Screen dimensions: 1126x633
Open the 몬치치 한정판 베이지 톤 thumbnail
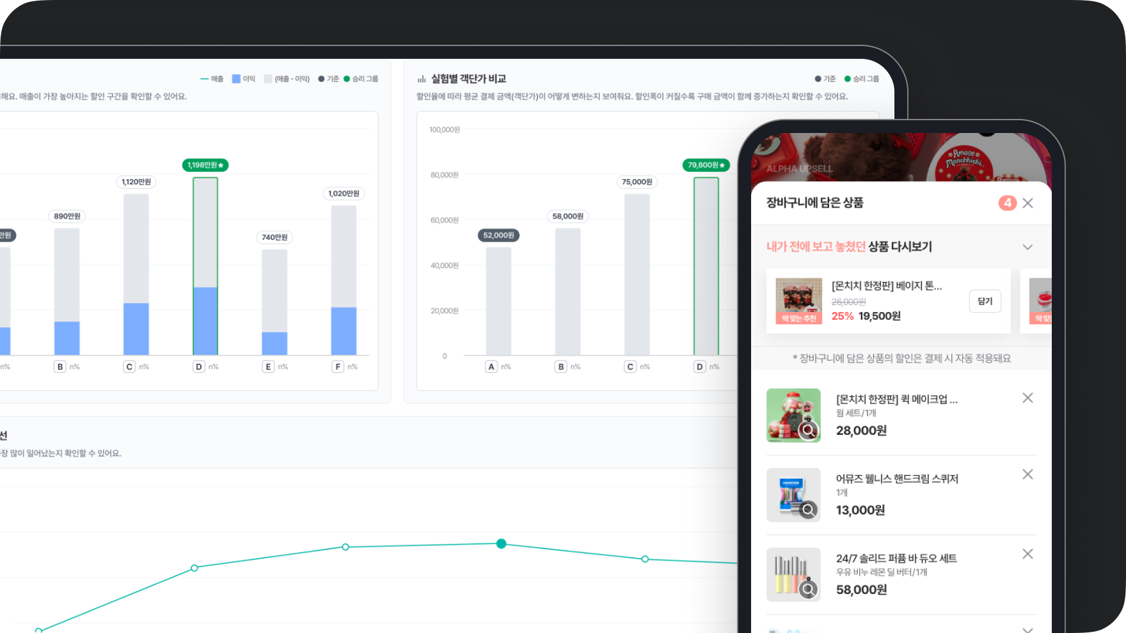tap(798, 301)
